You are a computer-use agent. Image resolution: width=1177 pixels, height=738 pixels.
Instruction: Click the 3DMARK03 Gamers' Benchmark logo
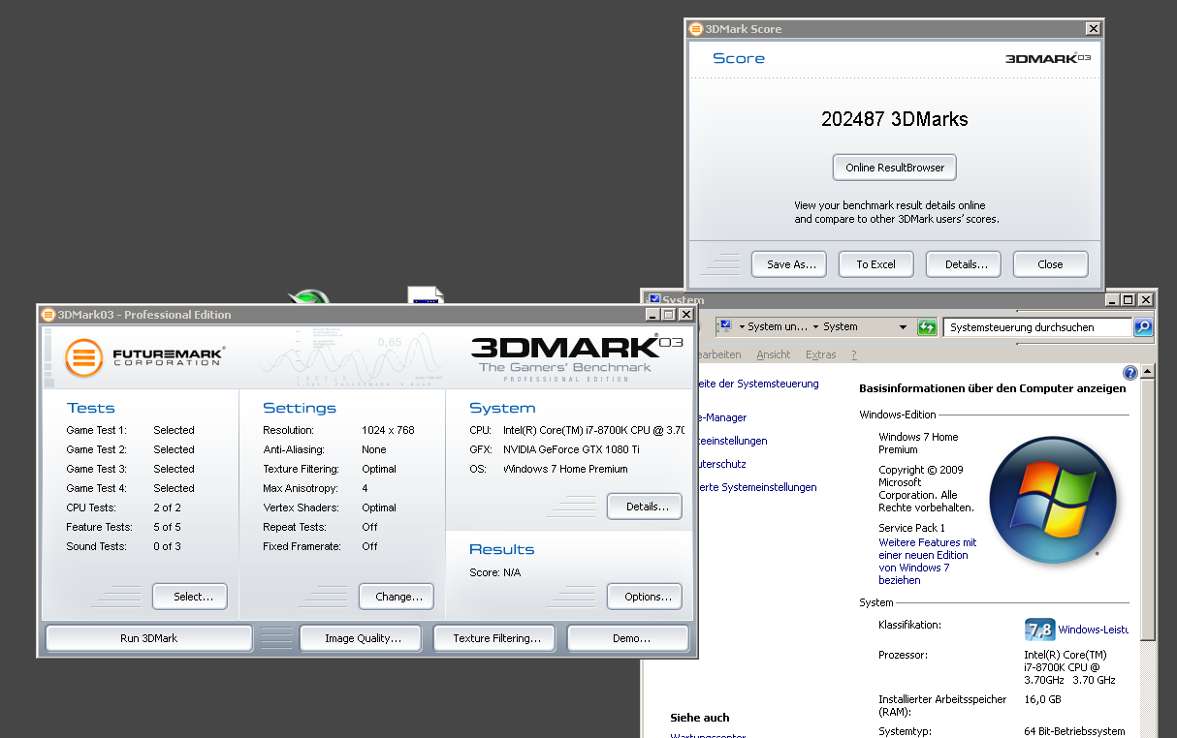[x=578, y=356]
